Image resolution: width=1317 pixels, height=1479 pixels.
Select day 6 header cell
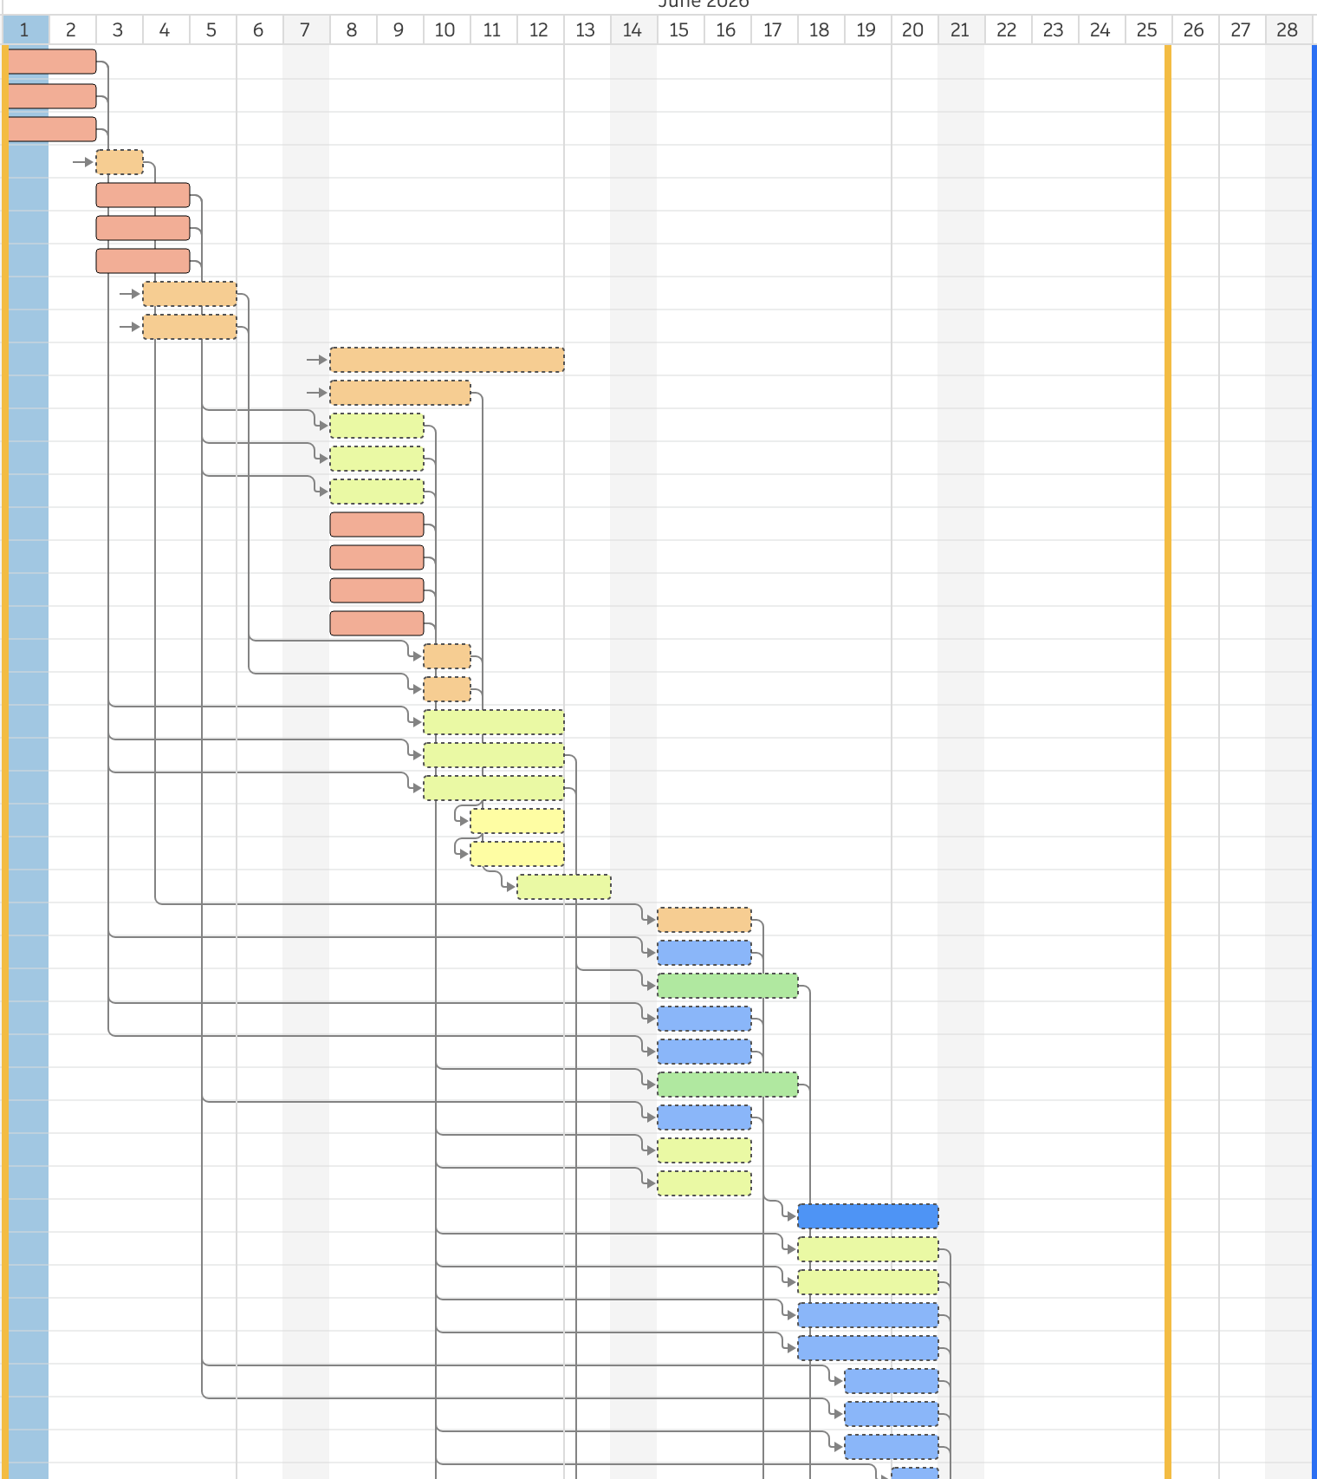click(x=259, y=30)
